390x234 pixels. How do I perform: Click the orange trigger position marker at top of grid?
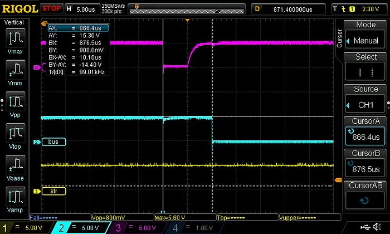[187, 20]
